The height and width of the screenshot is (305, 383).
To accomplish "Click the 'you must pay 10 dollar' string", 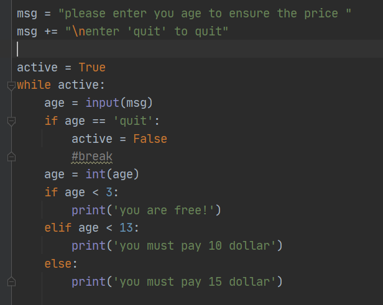I will [195, 246].
